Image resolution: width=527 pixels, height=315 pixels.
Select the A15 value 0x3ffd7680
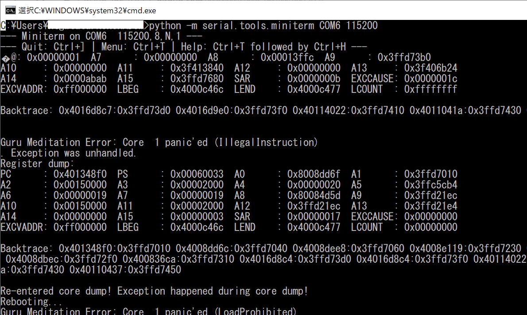(x=197, y=79)
